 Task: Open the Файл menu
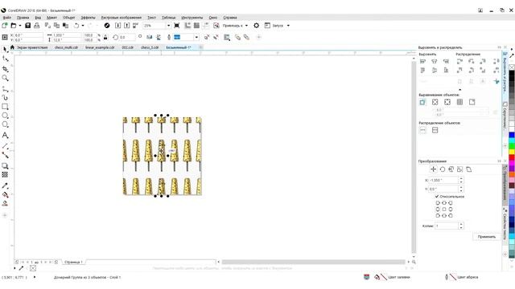pyautogui.click(x=7, y=18)
